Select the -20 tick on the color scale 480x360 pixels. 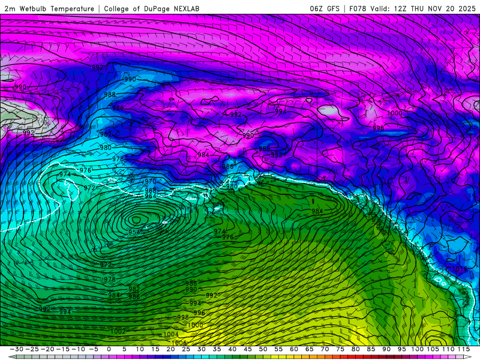(x=47, y=349)
